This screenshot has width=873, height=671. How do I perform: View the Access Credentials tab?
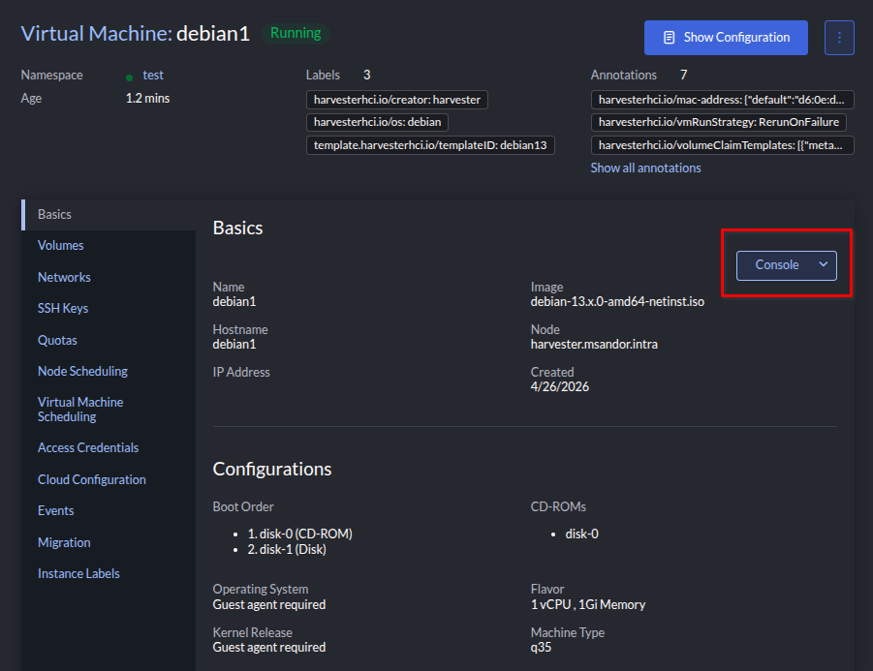(x=88, y=448)
